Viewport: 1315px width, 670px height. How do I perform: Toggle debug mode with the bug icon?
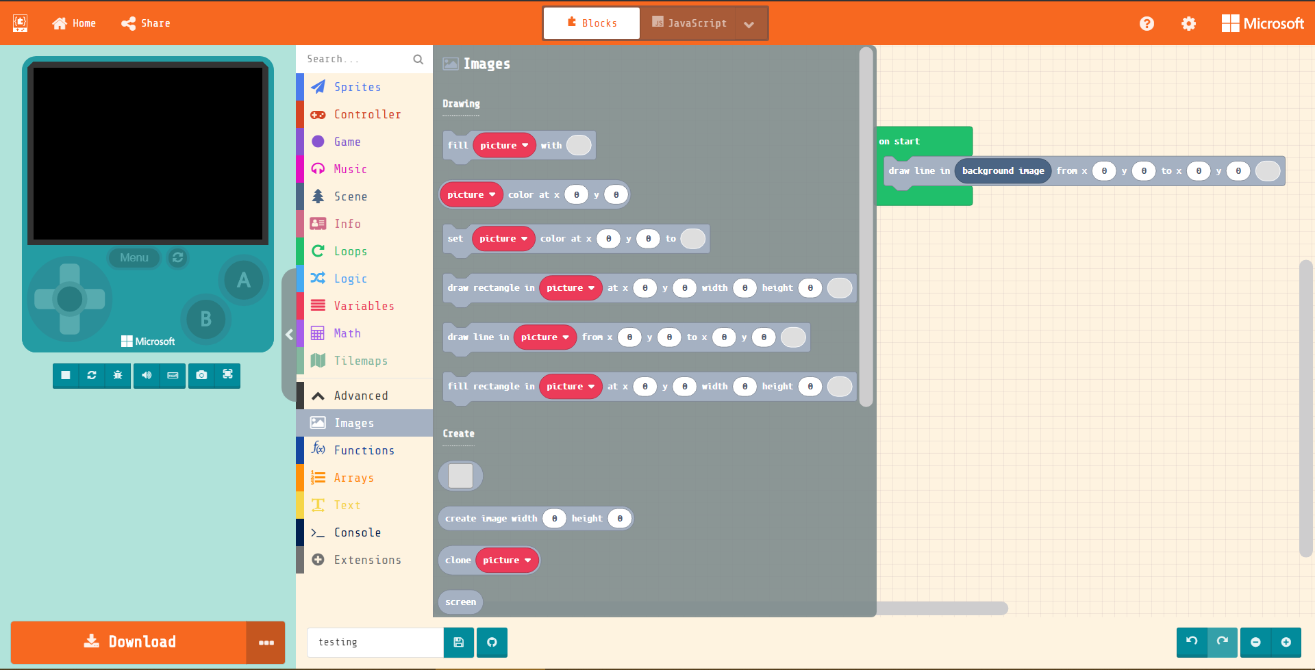click(118, 375)
